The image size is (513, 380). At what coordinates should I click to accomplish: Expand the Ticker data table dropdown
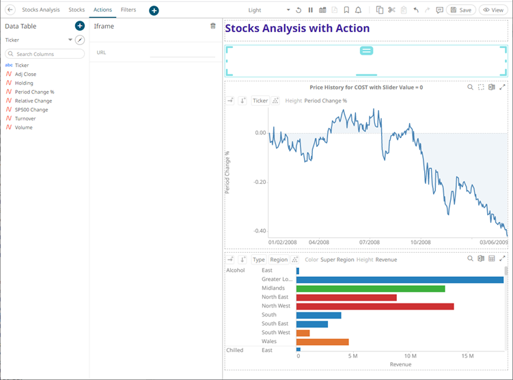point(70,40)
